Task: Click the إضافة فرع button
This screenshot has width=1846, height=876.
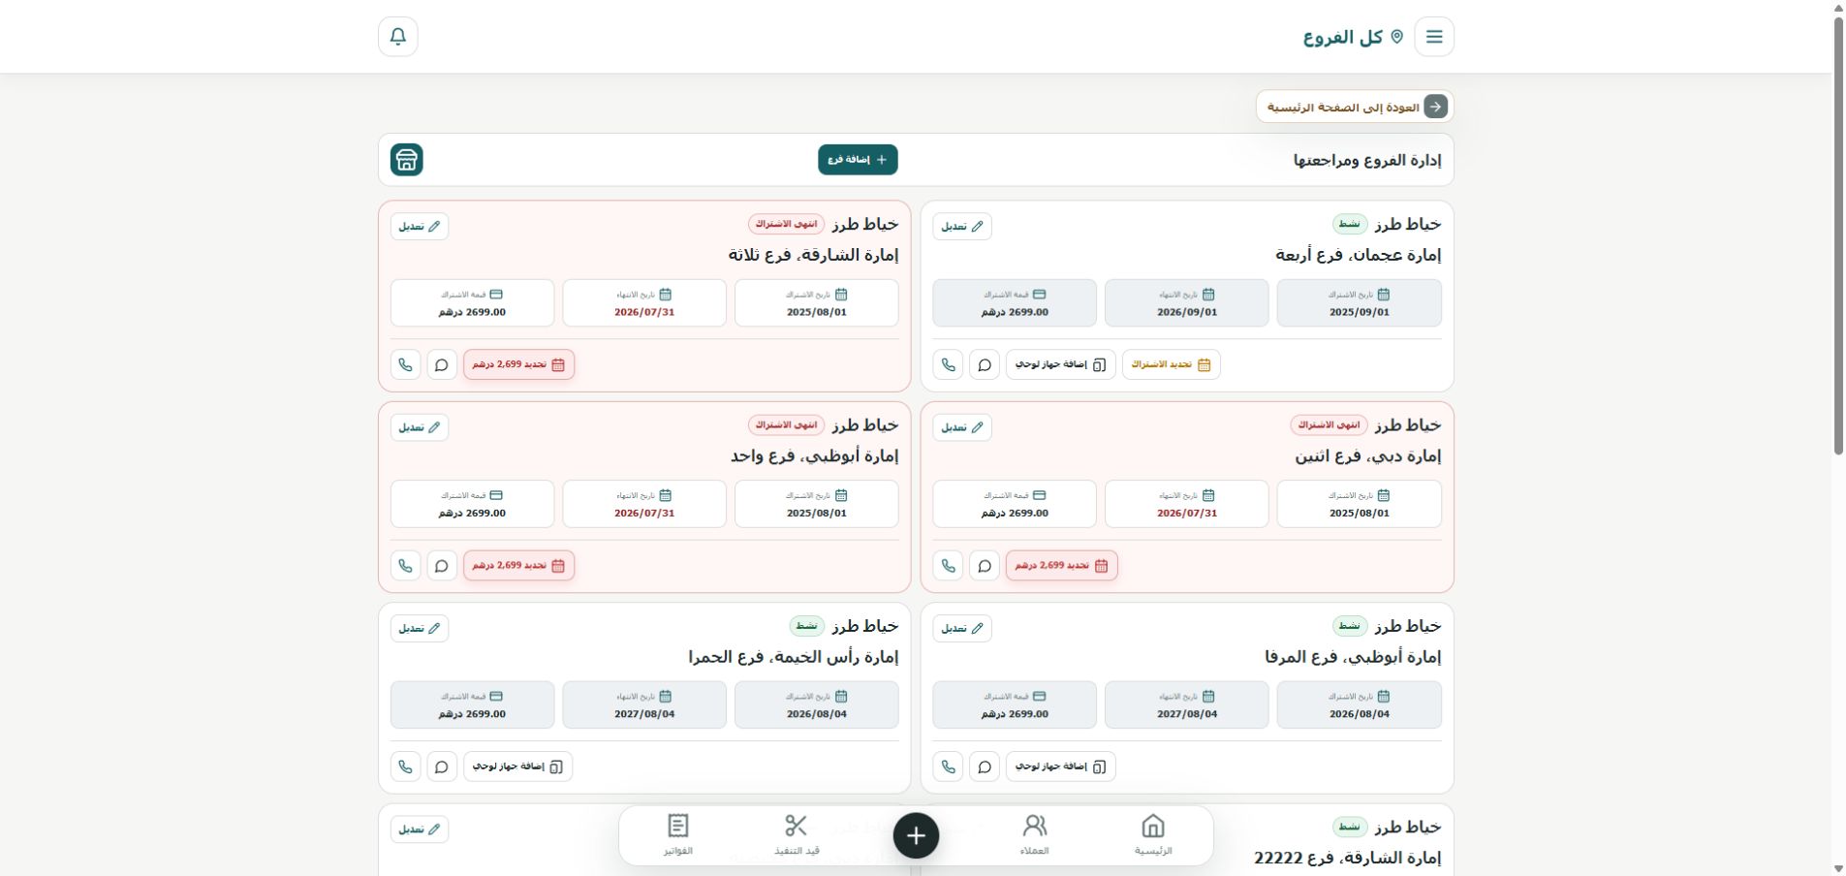Action: point(858,160)
